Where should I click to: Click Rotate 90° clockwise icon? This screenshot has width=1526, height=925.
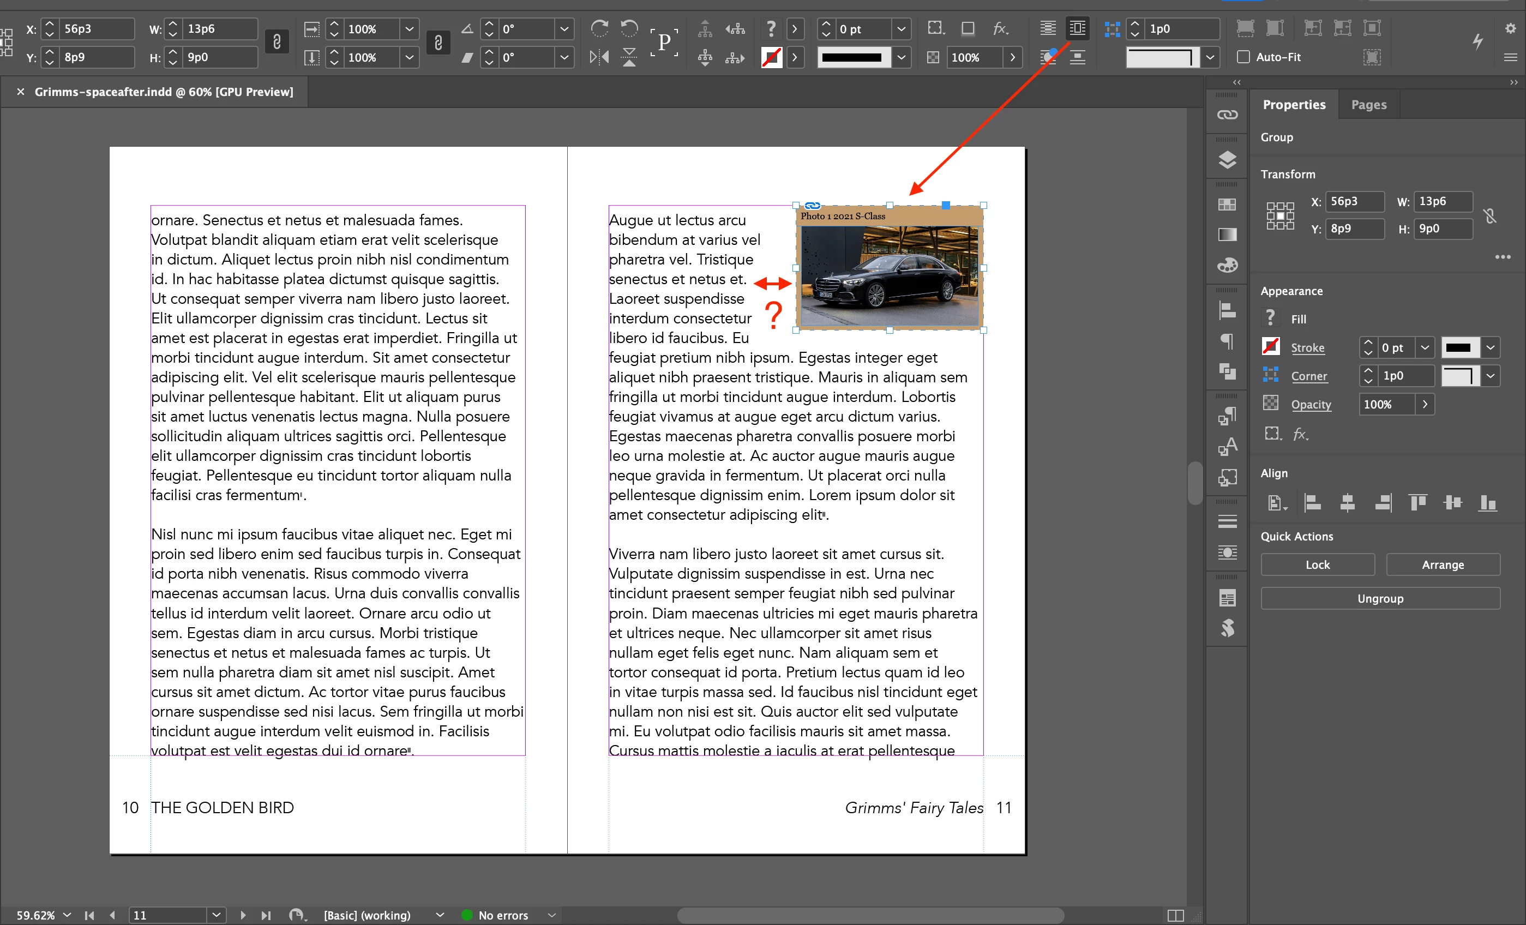(x=599, y=28)
